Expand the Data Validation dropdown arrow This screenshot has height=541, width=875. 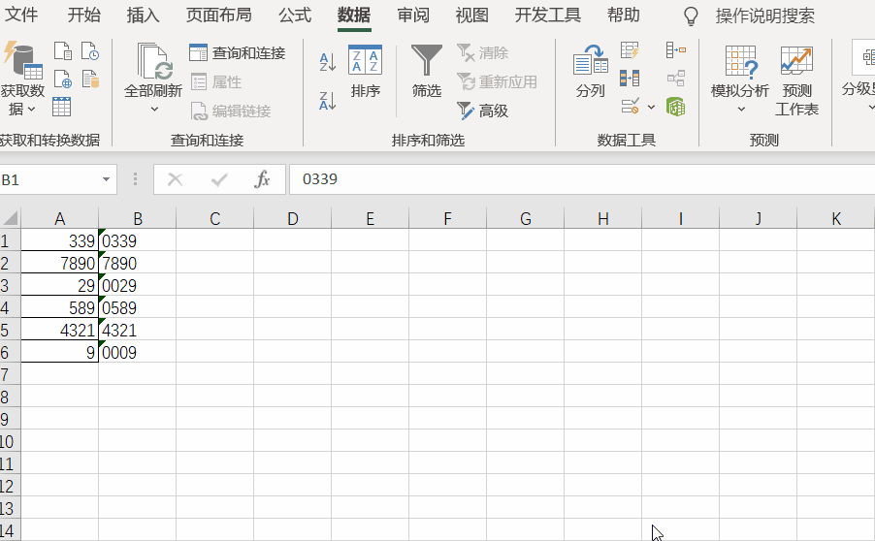(x=651, y=107)
